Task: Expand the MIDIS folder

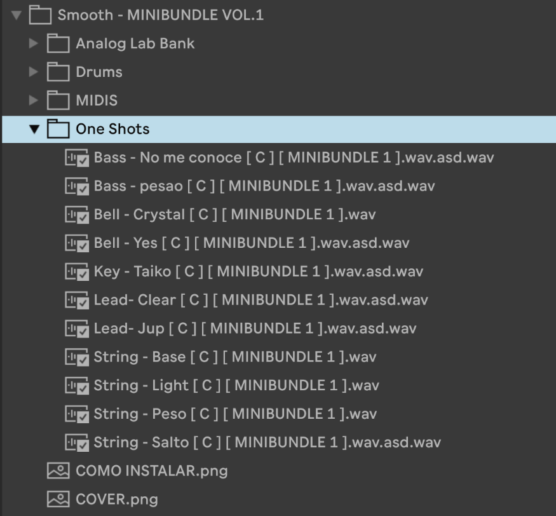Action: coord(33,100)
